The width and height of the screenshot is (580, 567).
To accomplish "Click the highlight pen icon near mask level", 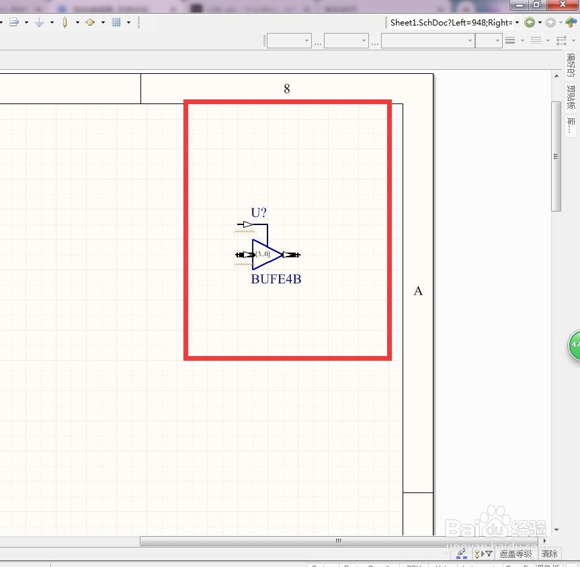I will point(462,554).
